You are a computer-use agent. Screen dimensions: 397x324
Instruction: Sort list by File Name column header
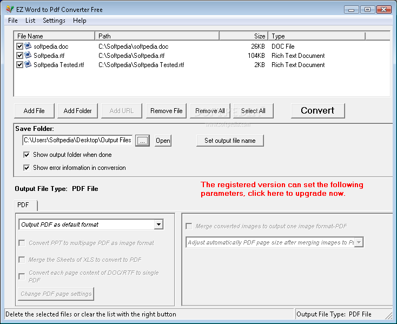(x=55, y=36)
